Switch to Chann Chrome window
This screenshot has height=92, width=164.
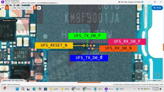point(87,89)
